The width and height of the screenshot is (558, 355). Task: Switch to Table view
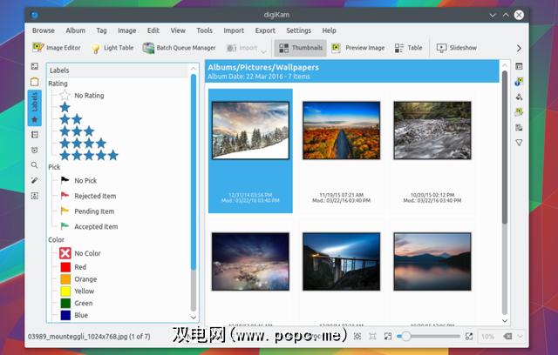click(408, 48)
